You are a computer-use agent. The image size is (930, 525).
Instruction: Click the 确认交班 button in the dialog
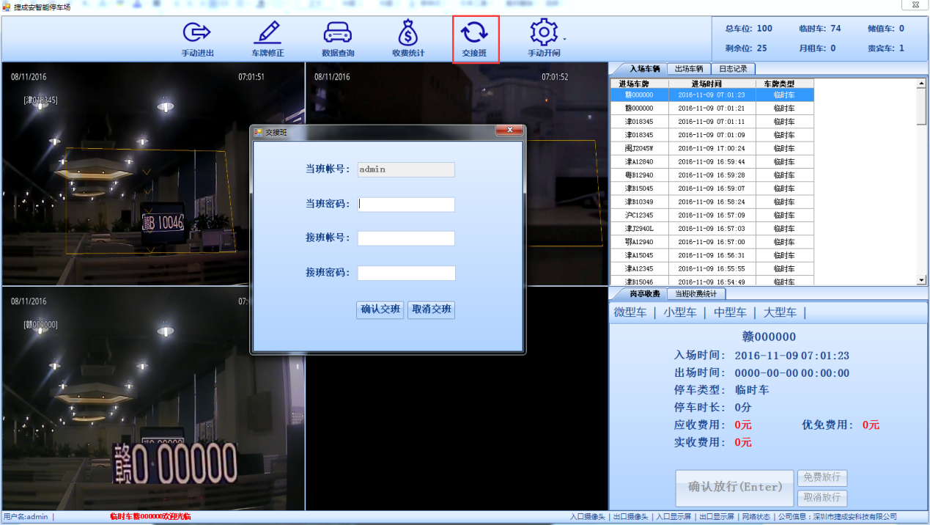380,309
